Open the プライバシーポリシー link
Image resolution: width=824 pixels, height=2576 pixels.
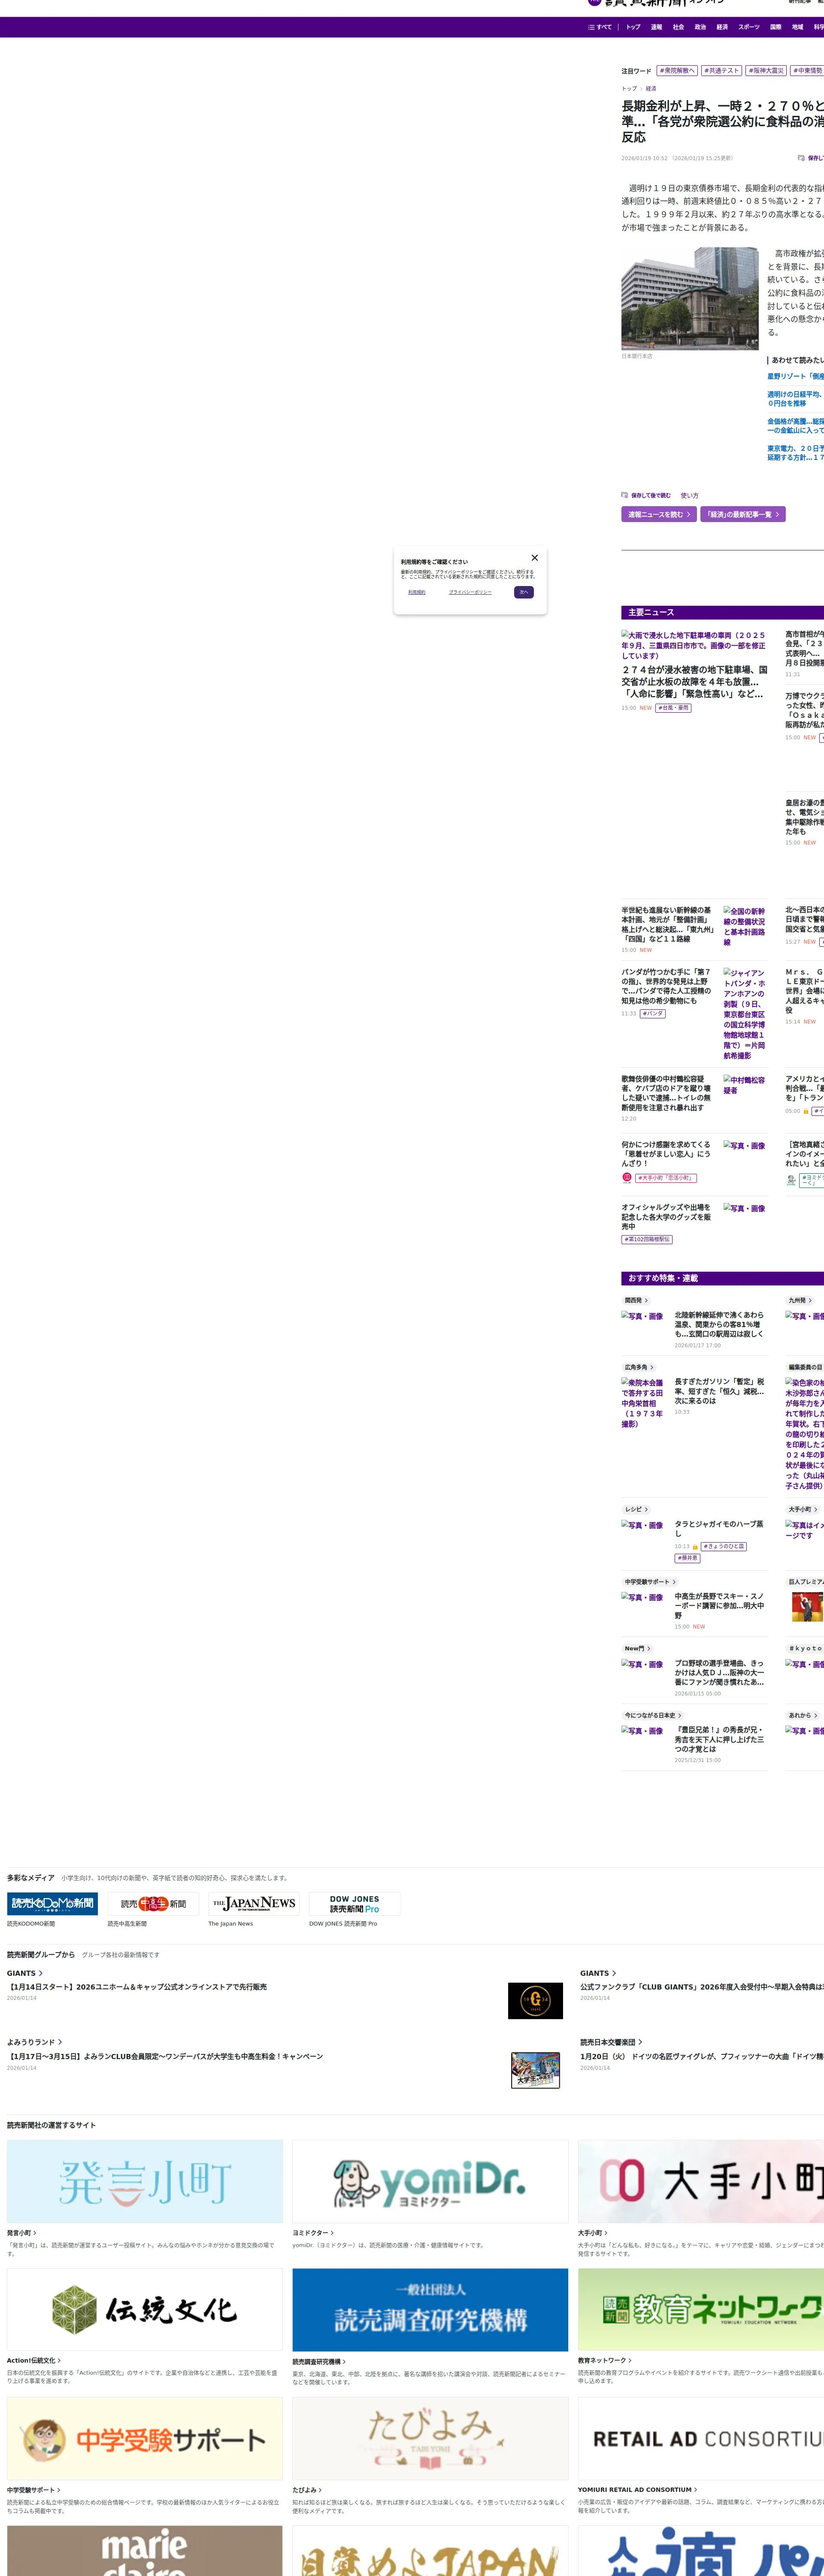click(470, 592)
